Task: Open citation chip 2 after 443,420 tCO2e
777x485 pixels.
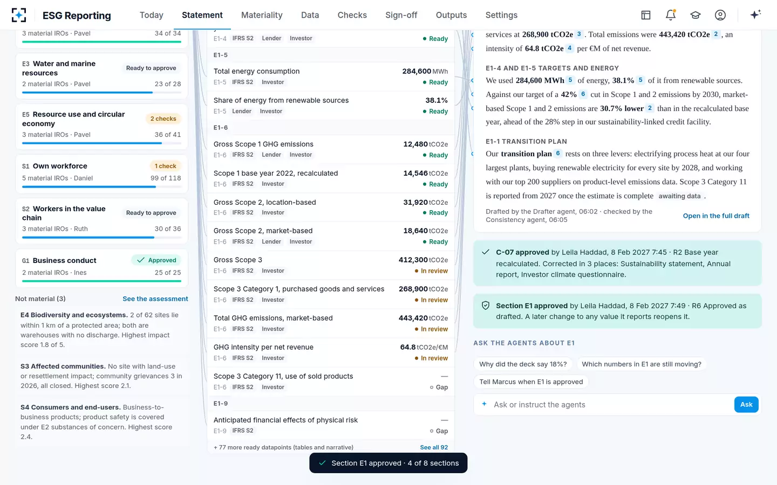Action: pos(716,34)
